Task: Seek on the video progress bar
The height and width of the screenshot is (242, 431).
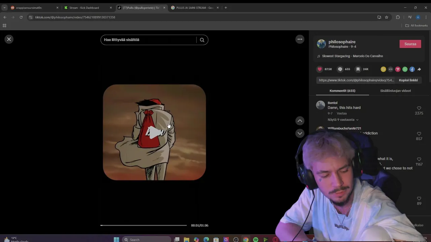Action: tap(143, 225)
